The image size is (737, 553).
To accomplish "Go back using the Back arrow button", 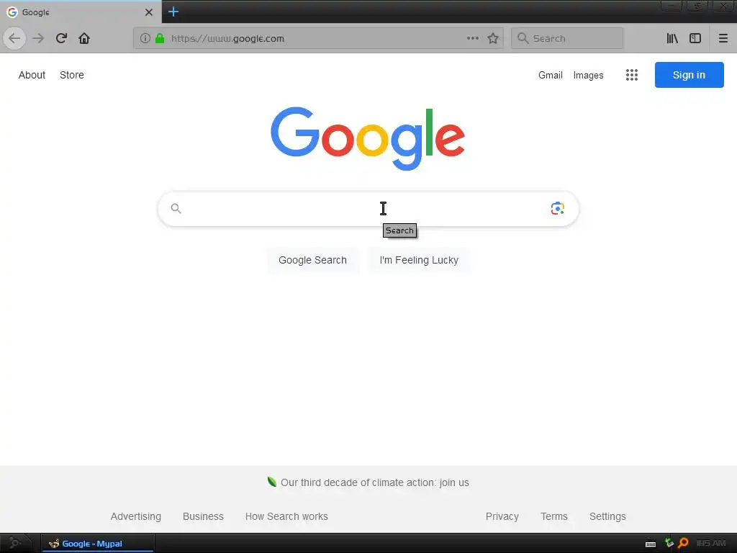I will 14,38.
